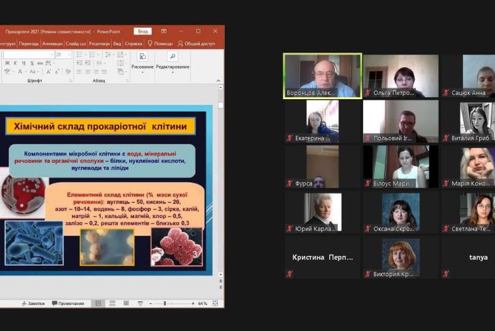Switch to slide sorter view
495x331 pixels.
pos(112,303)
